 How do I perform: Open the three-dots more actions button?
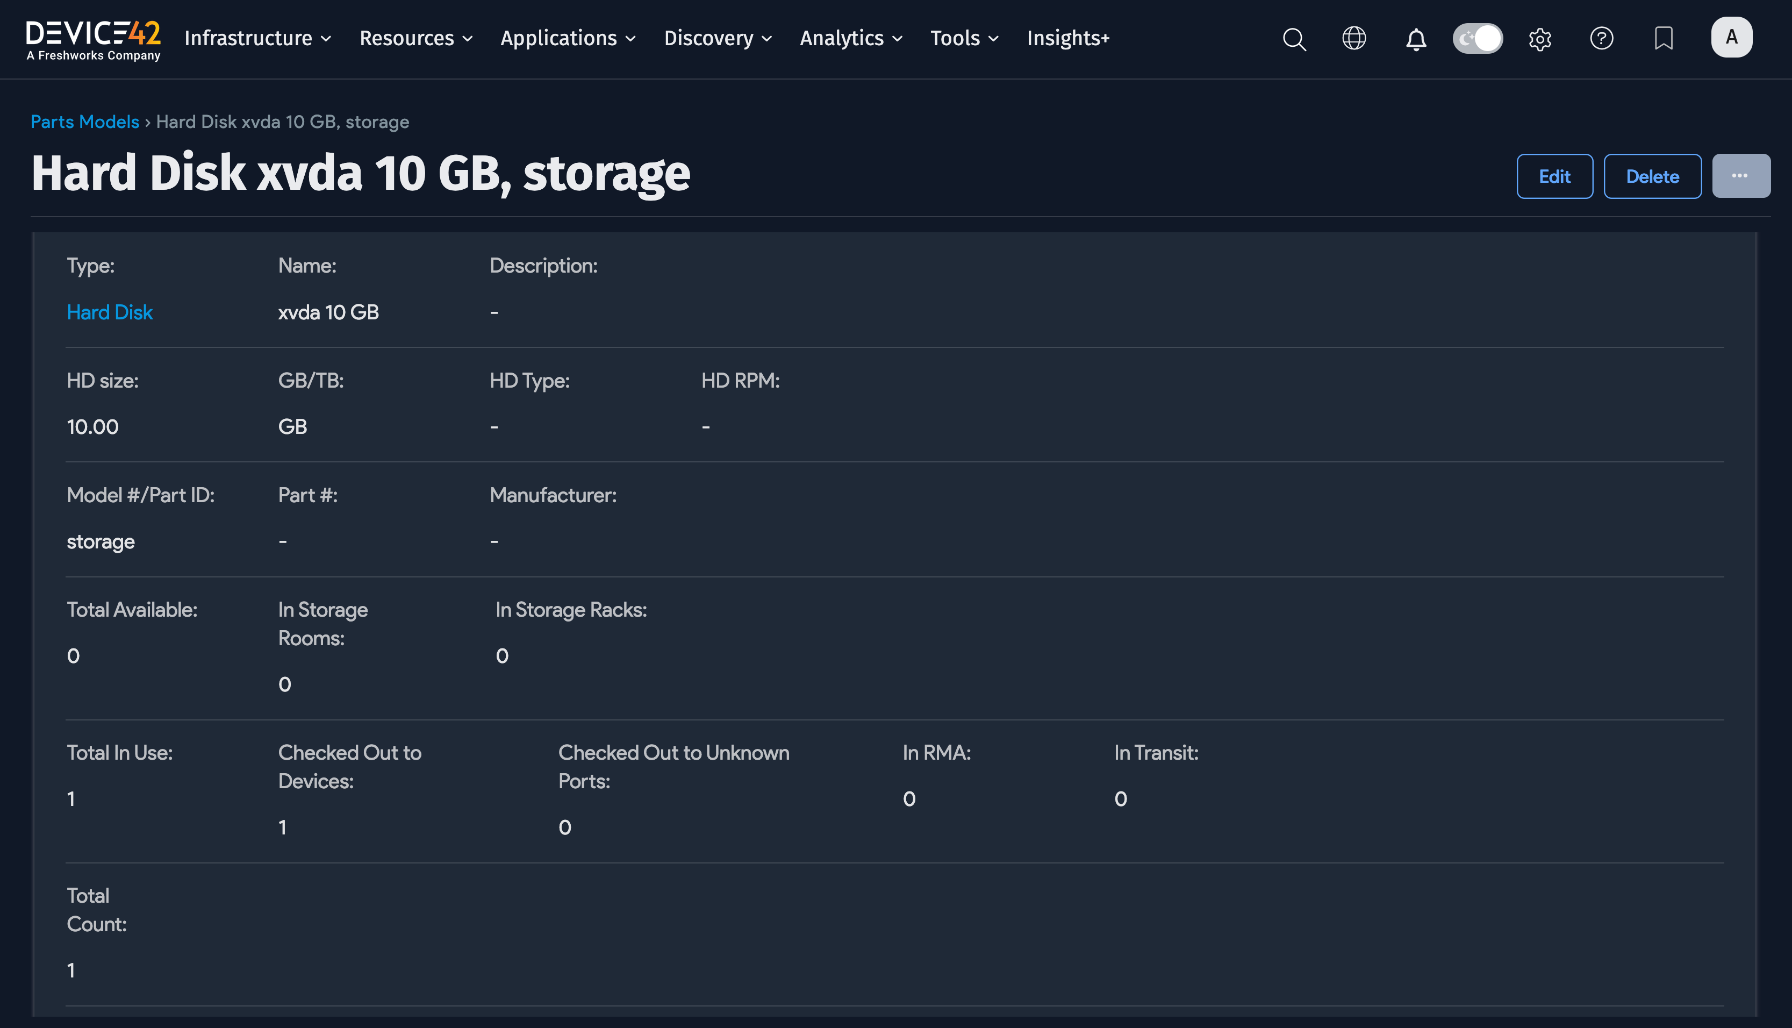coord(1740,176)
